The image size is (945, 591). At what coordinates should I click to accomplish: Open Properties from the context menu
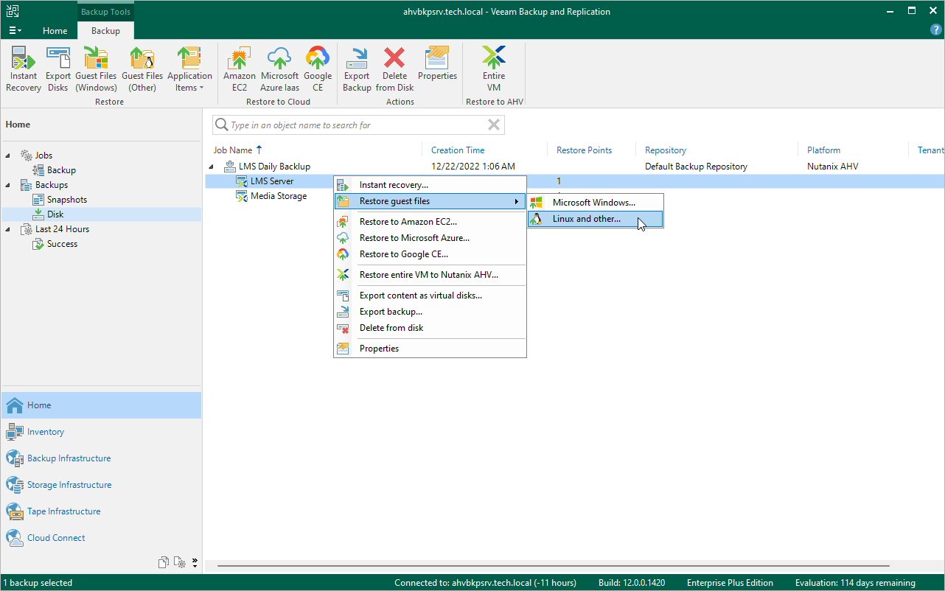pyautogui.click(x=430, y=349)
